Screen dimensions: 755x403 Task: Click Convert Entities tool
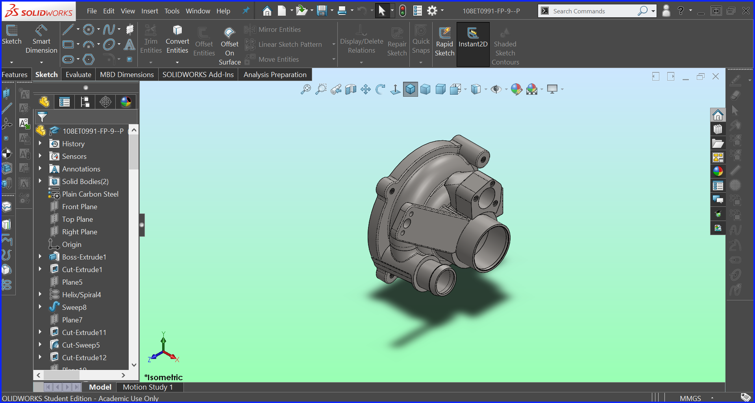(x=177, y=40)
